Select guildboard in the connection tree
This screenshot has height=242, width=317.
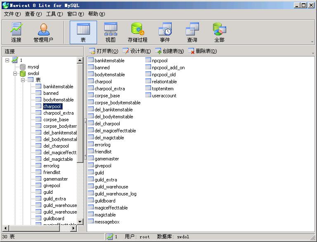(x=54, y=219)
